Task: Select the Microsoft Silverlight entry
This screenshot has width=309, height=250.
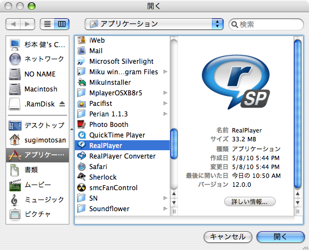Action: [x=122, y=61]
